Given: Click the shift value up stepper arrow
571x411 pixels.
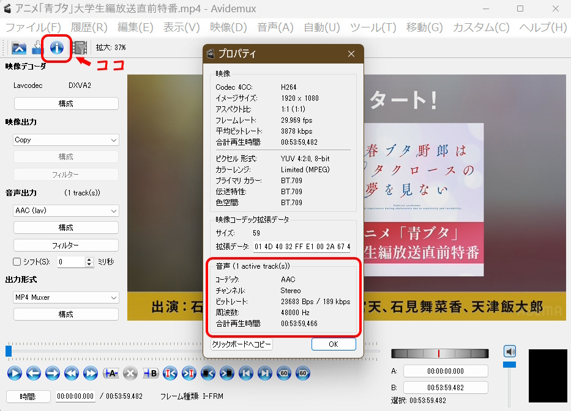Looking at the screenshot, I should coord(89,260).
